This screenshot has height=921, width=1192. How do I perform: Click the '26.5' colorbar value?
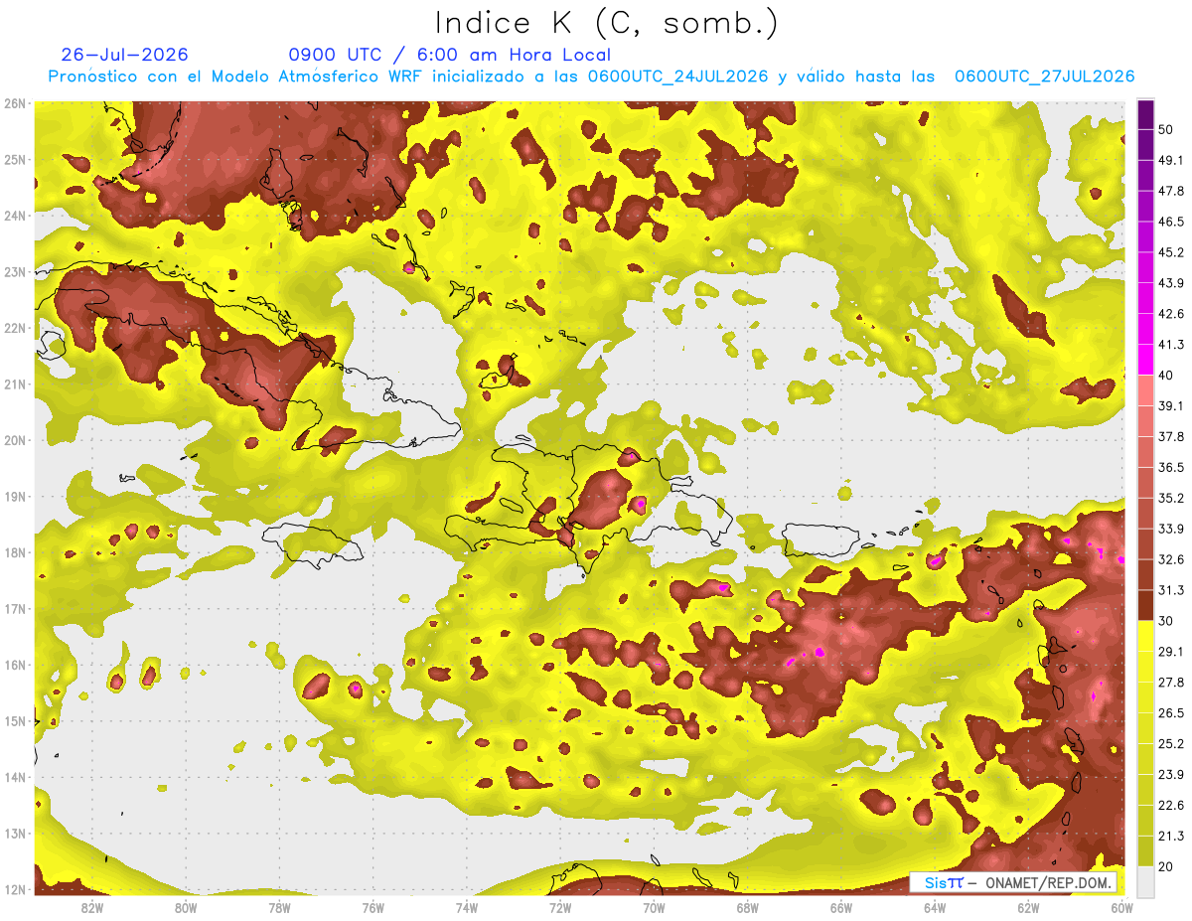1170,713
